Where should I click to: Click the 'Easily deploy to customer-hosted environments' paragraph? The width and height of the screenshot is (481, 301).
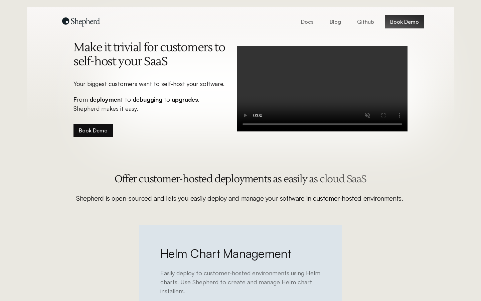click(240, 282)
